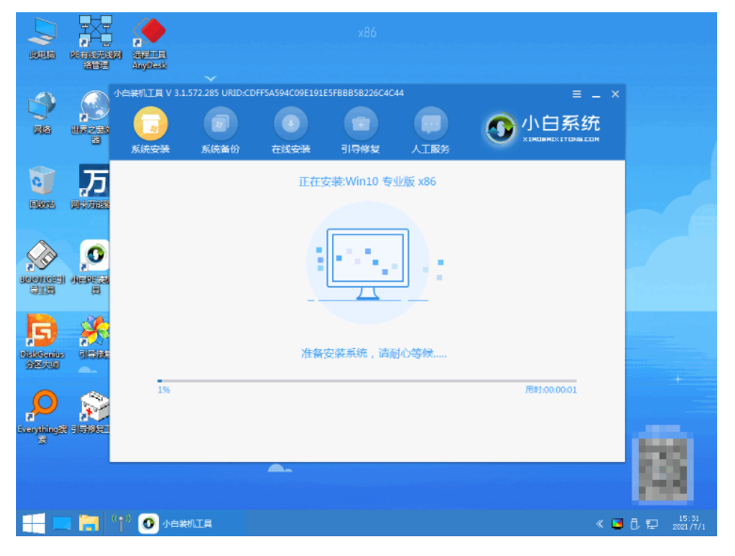735x556 pixels.
Task: Click the installation progress bar
Action: click(x=367, y=381)
